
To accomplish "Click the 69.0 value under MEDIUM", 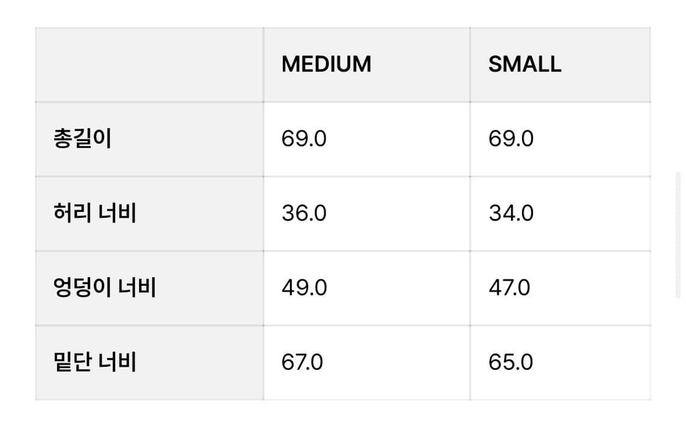I will coord(304,139).
